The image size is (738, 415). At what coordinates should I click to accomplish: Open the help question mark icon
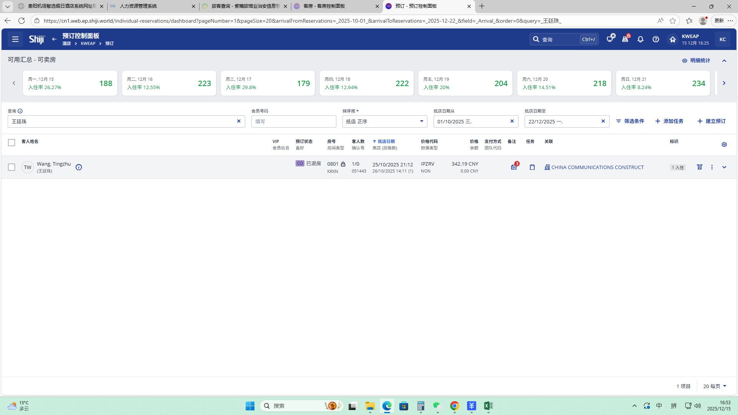(x=656, y=39)
